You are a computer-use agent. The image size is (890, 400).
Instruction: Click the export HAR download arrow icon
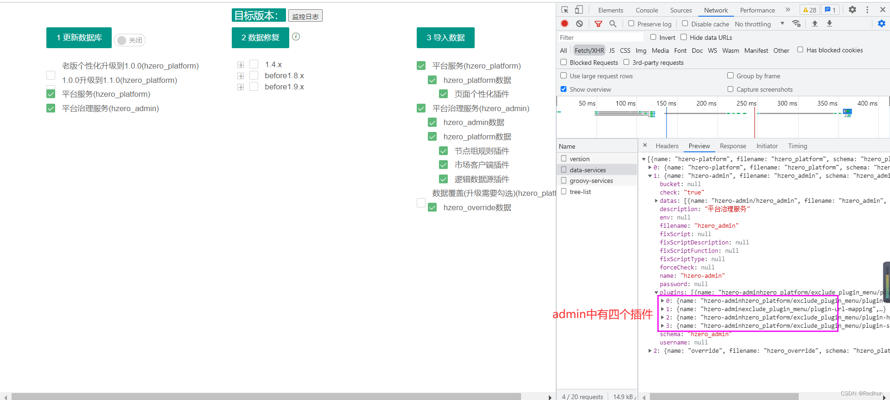(829, 24)
